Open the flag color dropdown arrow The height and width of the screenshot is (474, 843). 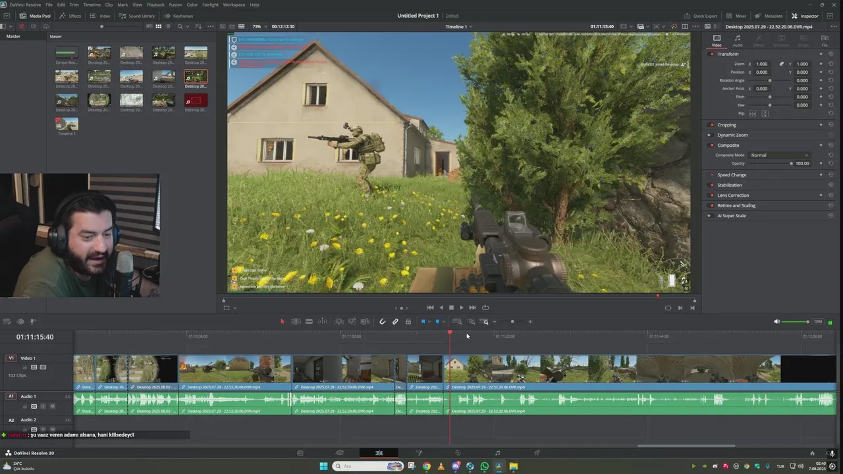(429, 321)
